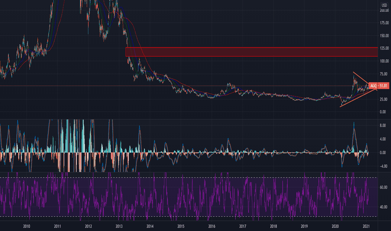Click the 75.00 price axis label

(x=384, y=74)
